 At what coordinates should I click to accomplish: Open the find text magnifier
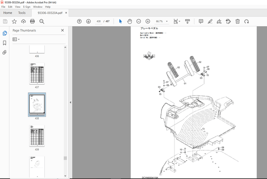(42, 21)
